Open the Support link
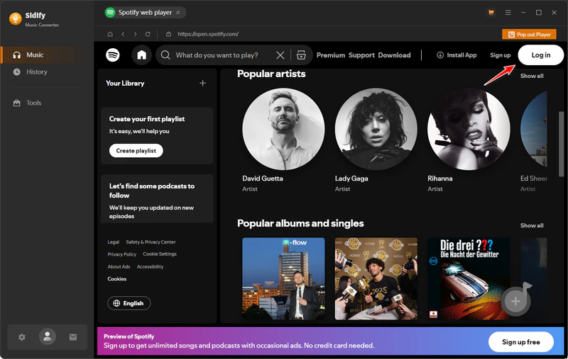Viewport: 568px width, 359px height. 361,55
